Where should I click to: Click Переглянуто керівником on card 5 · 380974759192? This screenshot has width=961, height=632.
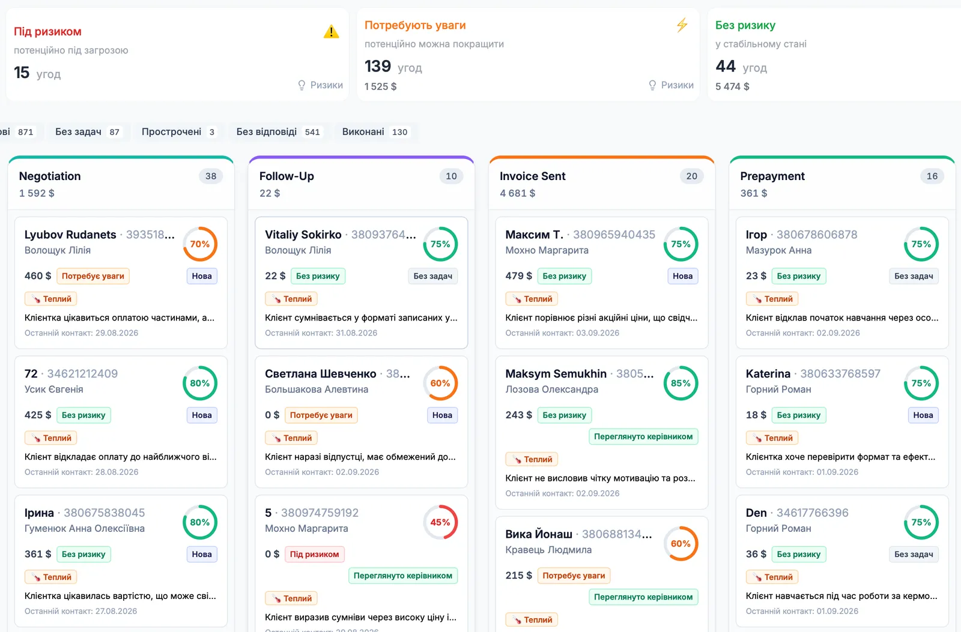click(403, 576)
